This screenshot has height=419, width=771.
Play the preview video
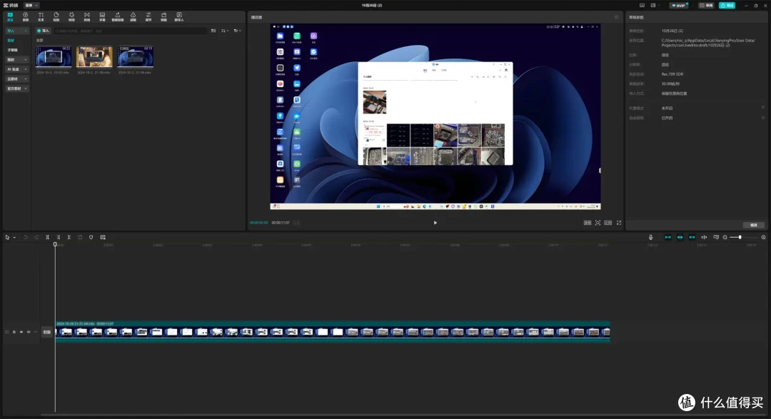coord(435,223)
